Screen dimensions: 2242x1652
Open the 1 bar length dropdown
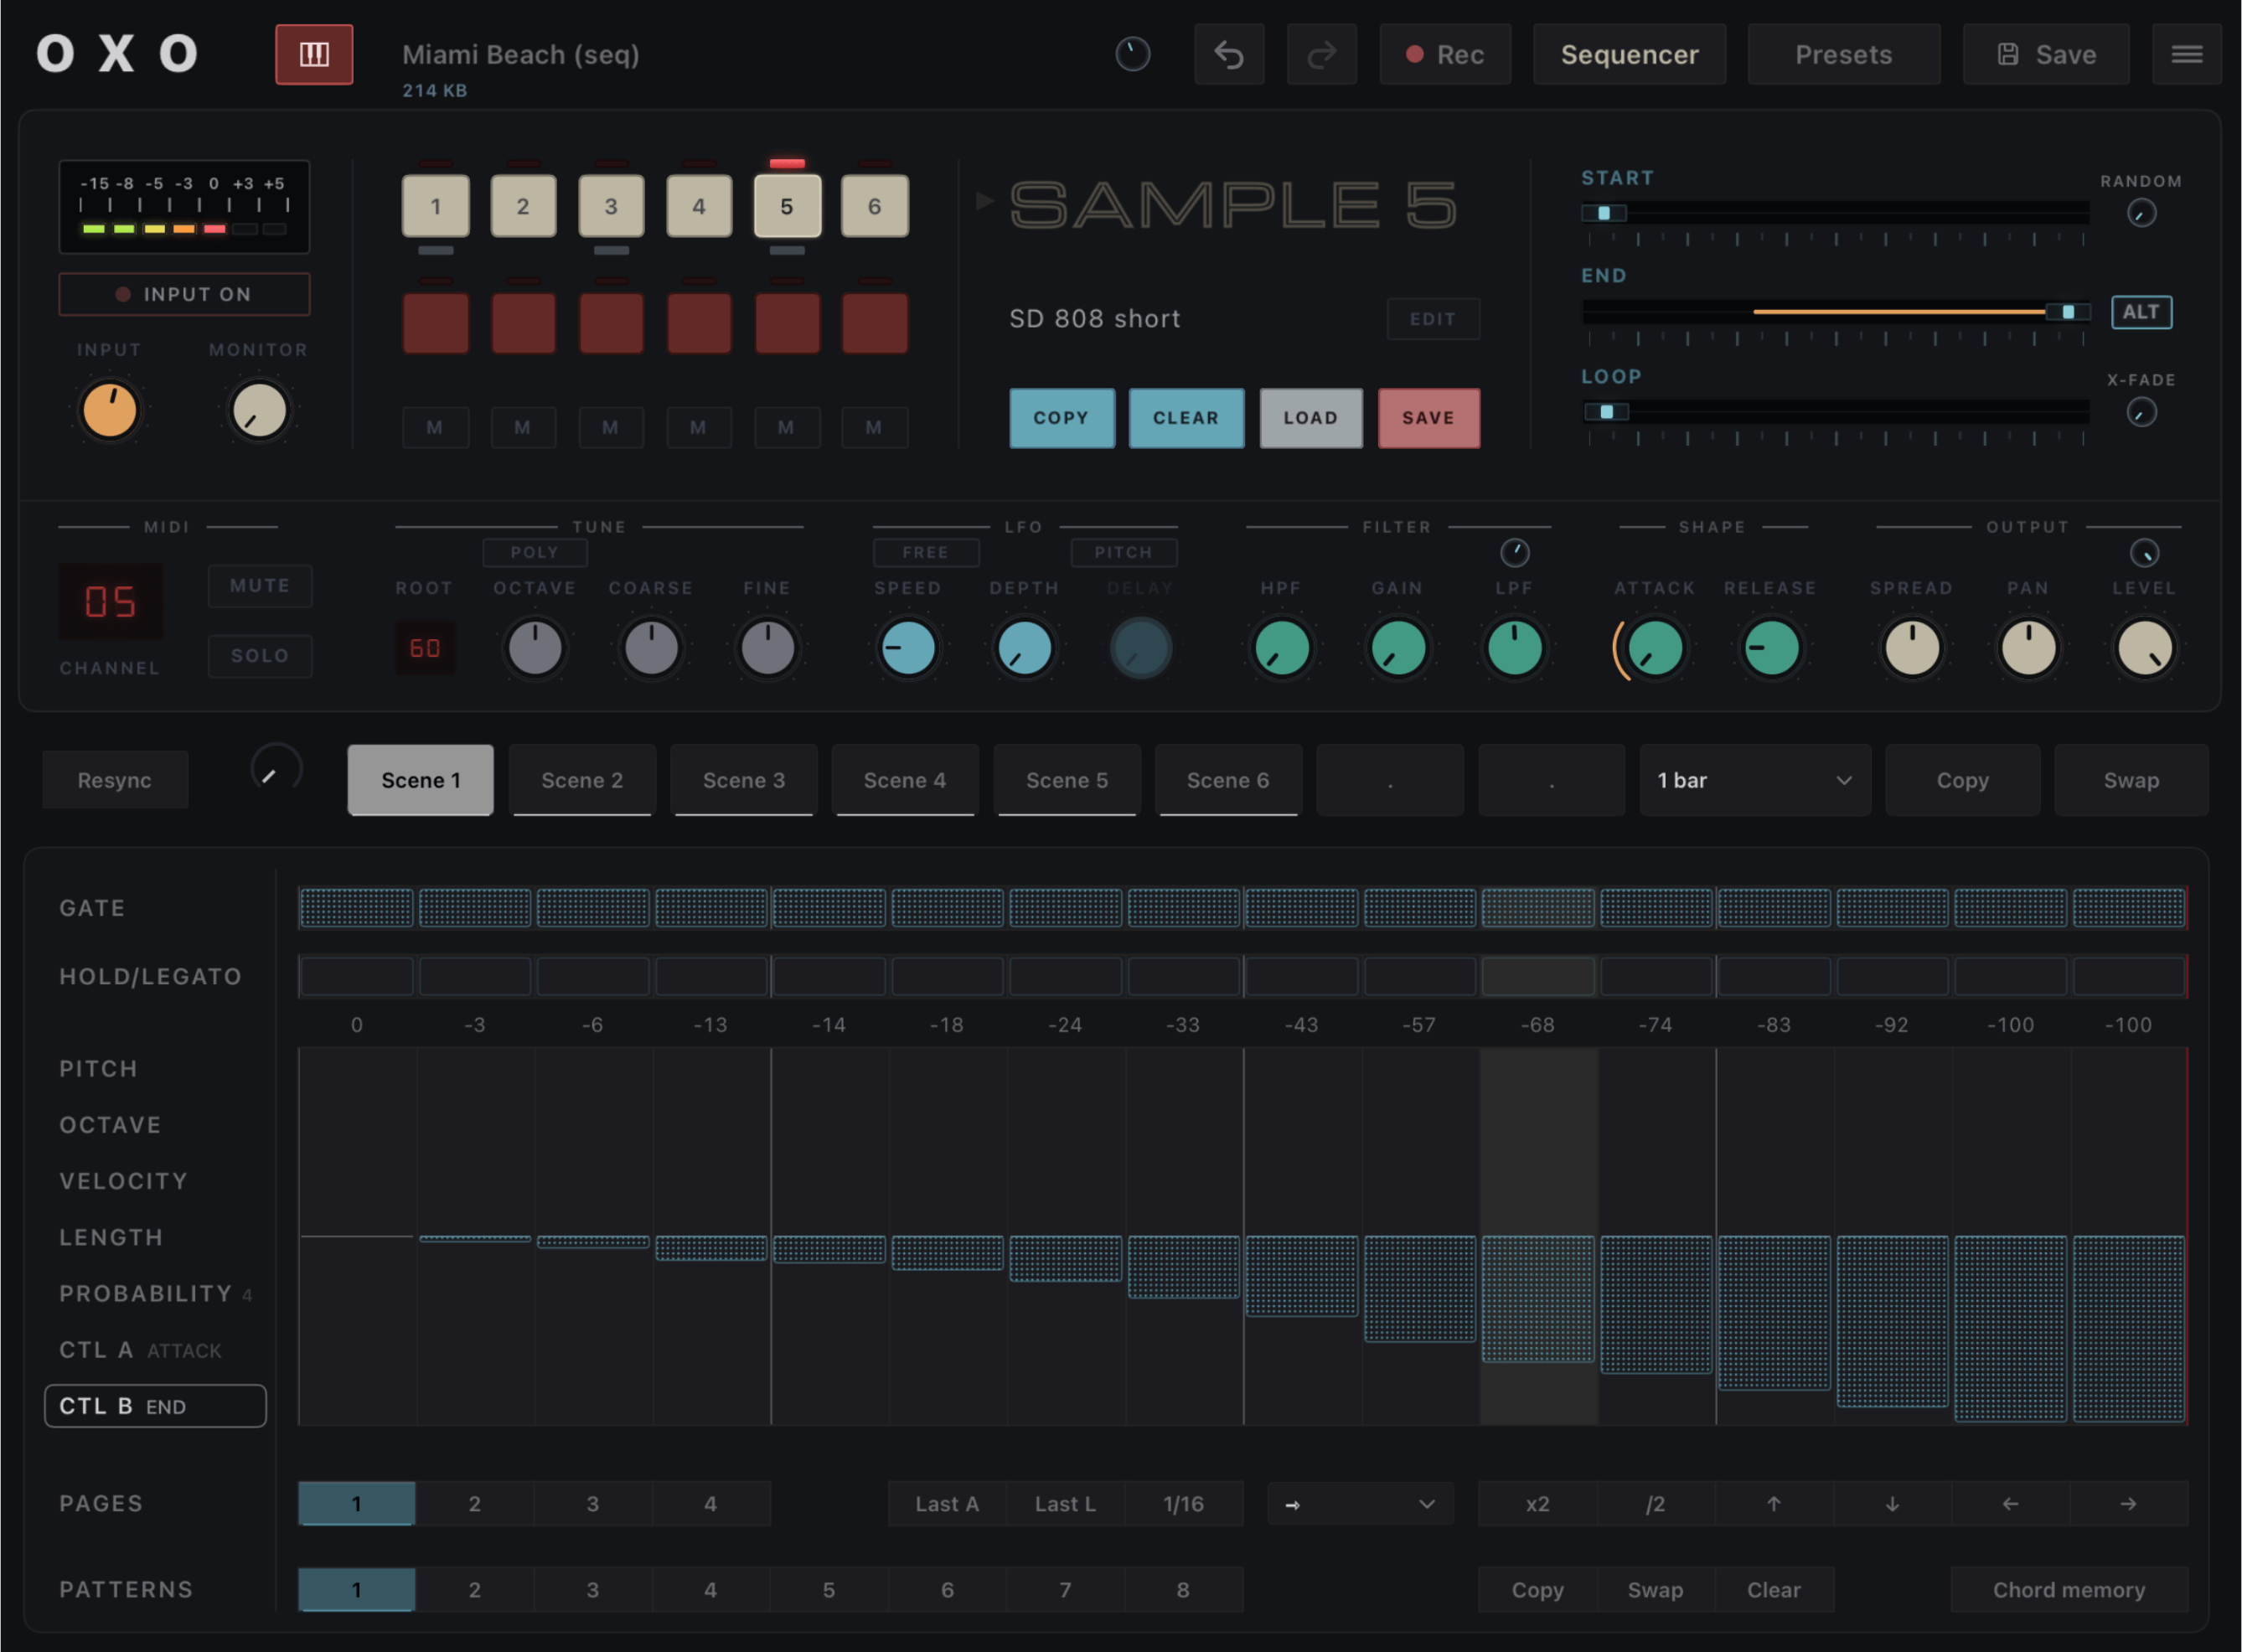[1754, 780]
